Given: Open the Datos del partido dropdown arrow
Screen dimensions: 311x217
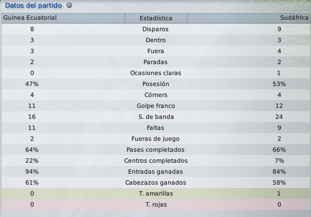Looking at the screenshot, I should 69,5.
